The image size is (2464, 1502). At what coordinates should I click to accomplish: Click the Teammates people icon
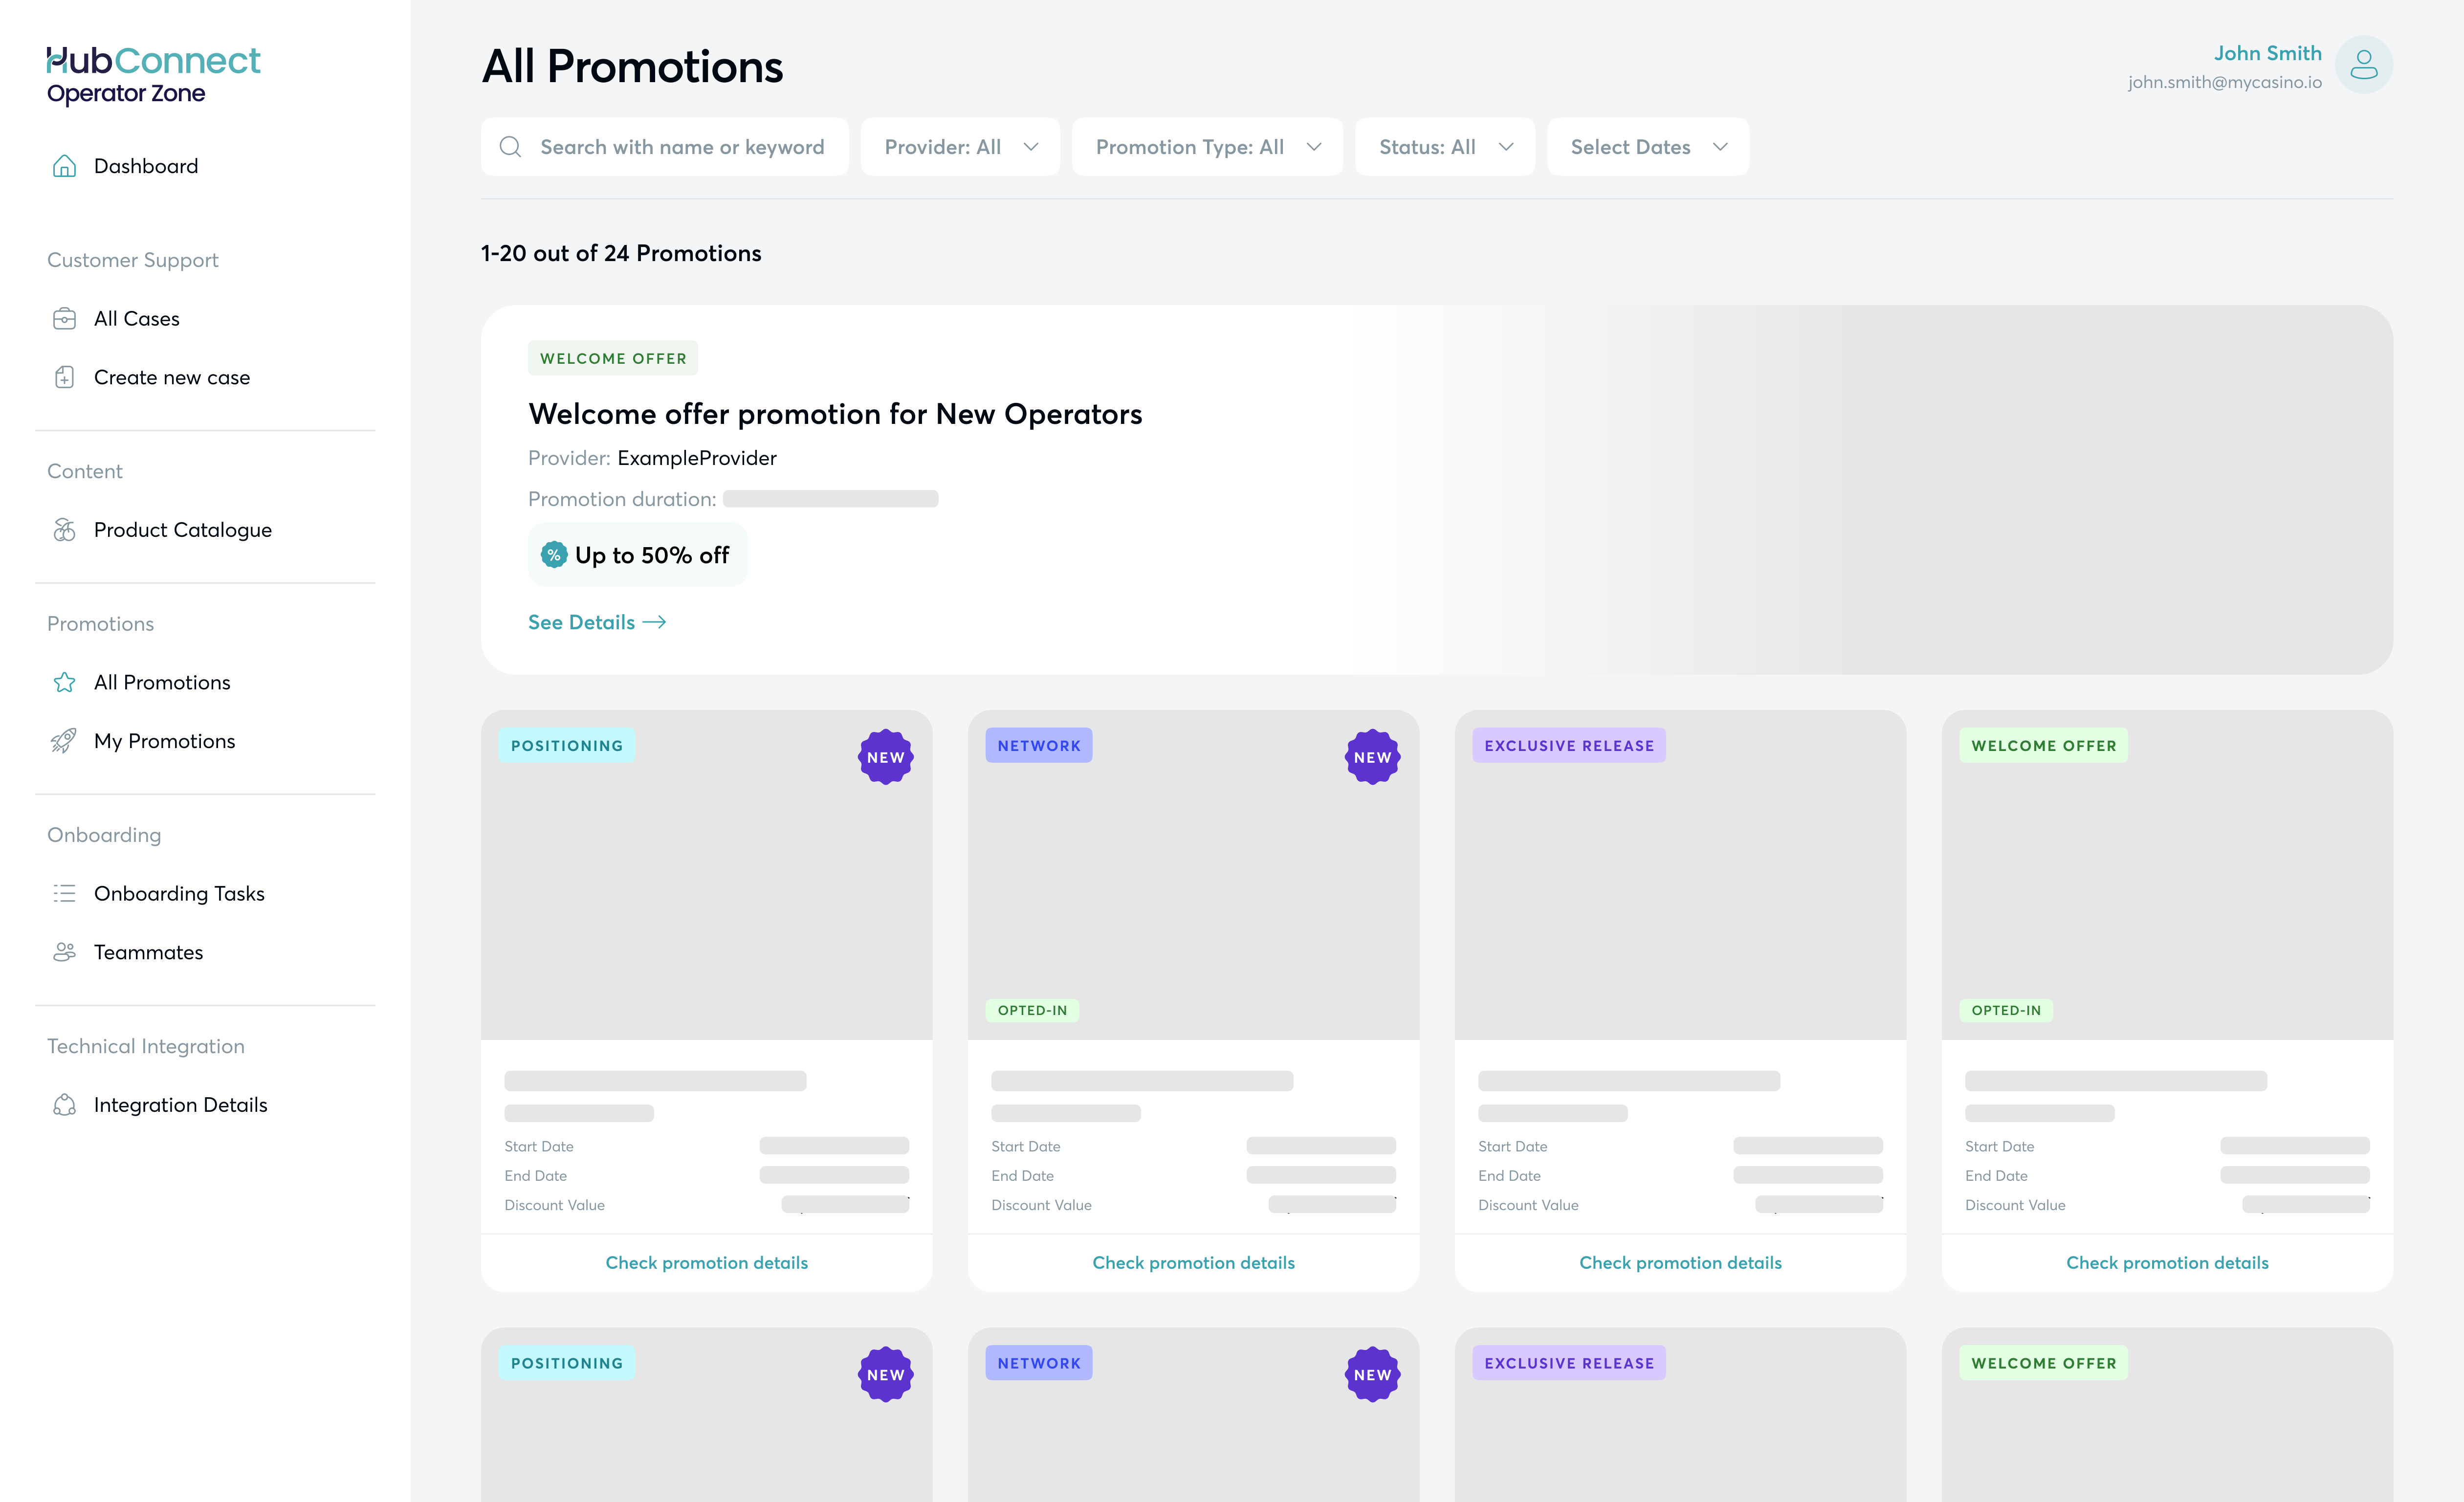pyautogui.click(x=64, y=952)
